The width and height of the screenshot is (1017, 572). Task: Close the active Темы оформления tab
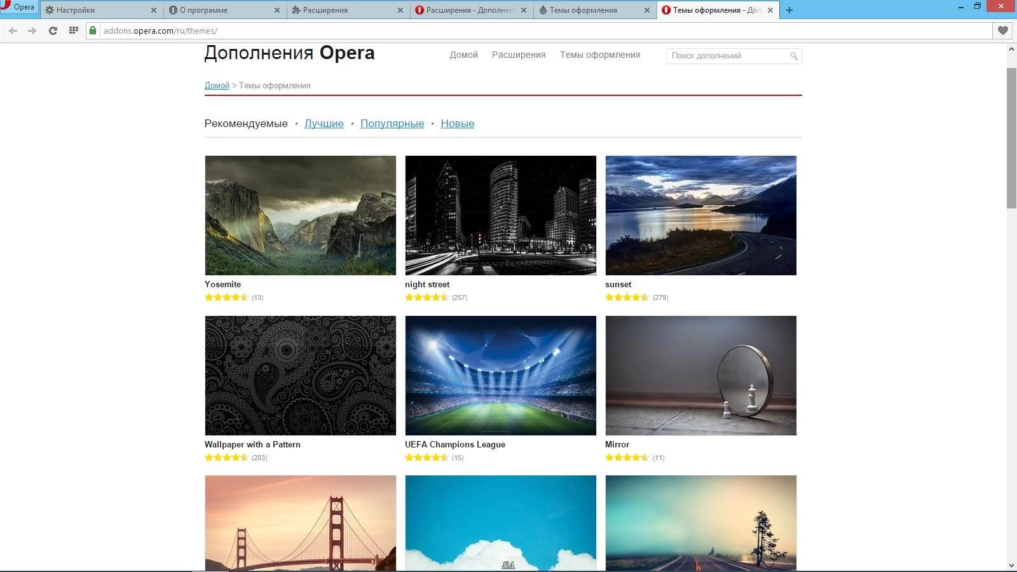(x=770, y=10)
